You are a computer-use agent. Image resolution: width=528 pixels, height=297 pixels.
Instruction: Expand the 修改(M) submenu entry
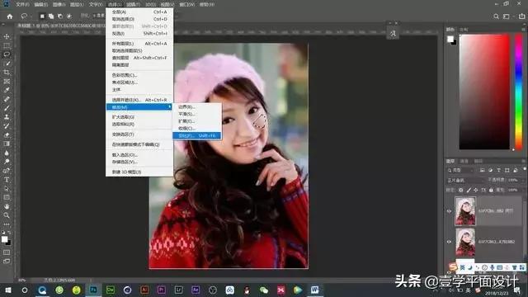(x=139, y=107)
